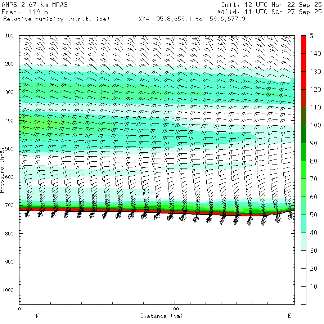Click the "Valid: 11 UTC Sat 27 Sep 25" text
This screenshot has height=324, width=324.
[270, 12]
